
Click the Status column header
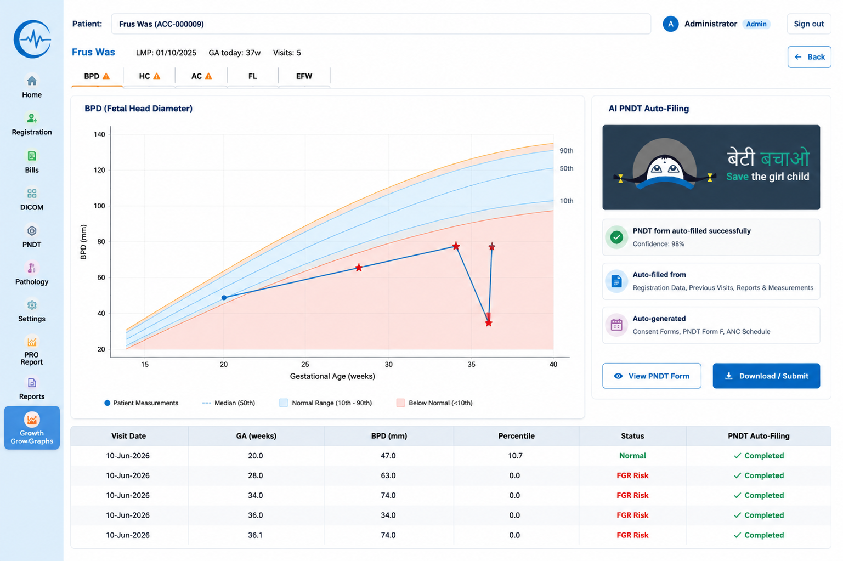pyautogui.click(x=632, y=436)
